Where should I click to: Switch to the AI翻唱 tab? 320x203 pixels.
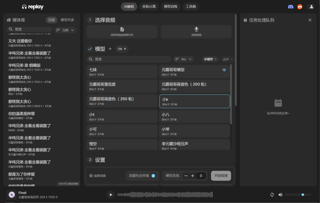129,6
